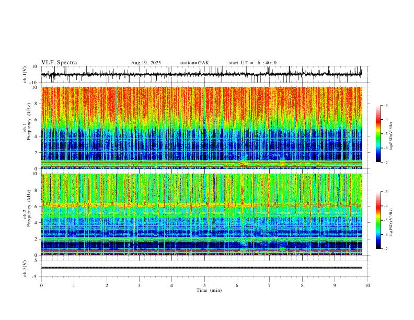Screen dimensions: 414x320
Task: Click the time axis tick label "1"
Action: [74, 285]
